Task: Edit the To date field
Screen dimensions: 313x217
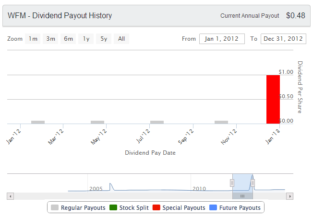Action: tap(283, 39)
